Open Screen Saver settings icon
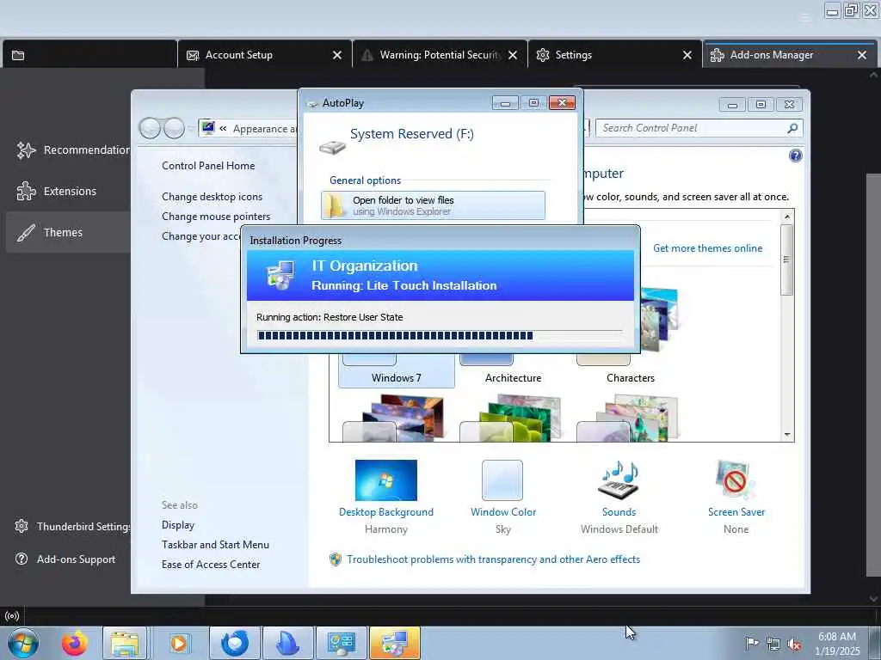Screen dimensions: 881x660 tap(736, 480)
